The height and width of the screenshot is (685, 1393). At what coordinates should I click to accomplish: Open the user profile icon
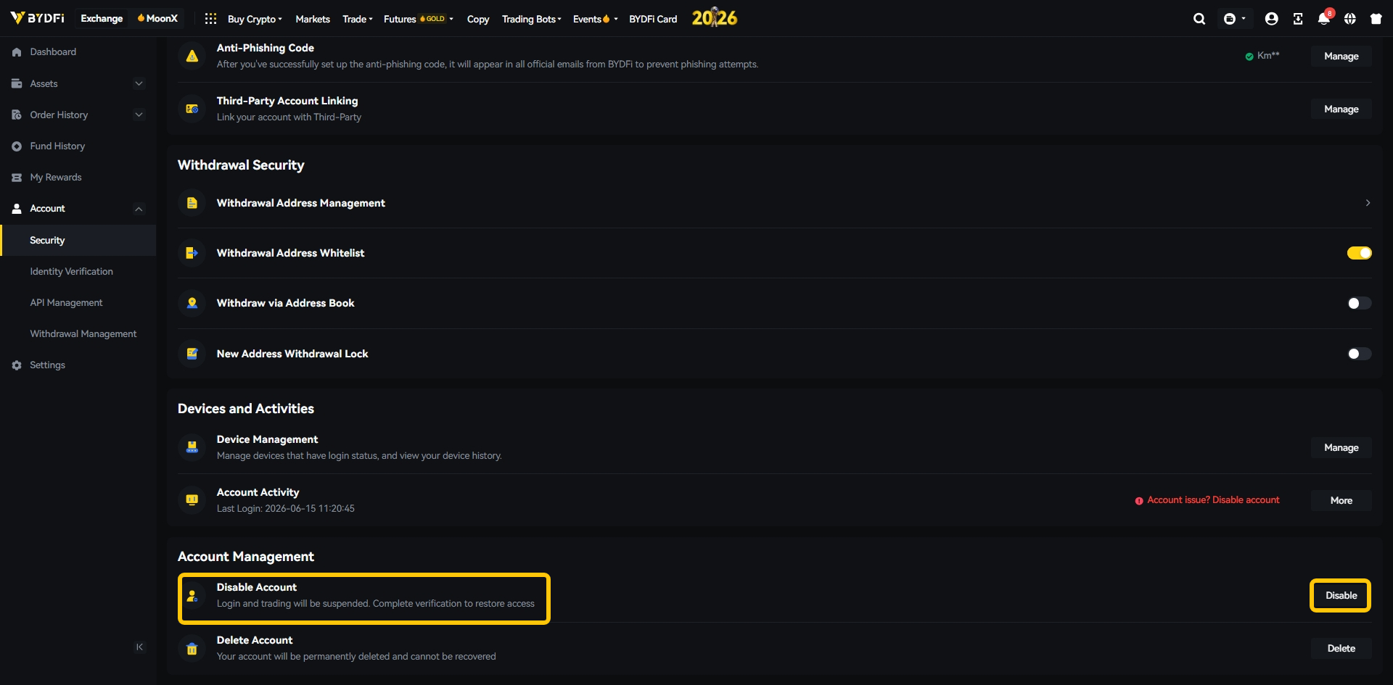1271,19
